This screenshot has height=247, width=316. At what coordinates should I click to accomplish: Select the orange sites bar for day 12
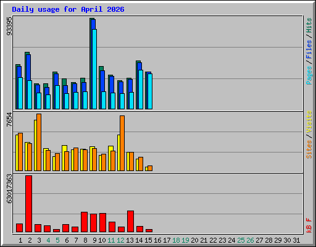[122, 143]
